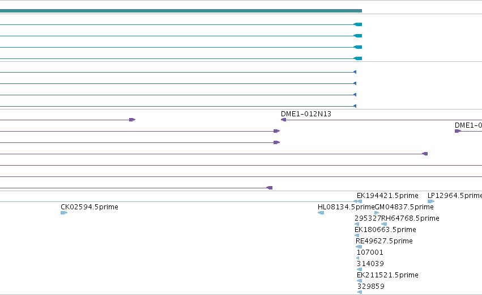Click the purple arrowhead beneath DME1-012N13 label
The image size is (482, 295).
[x=283, y=120]
